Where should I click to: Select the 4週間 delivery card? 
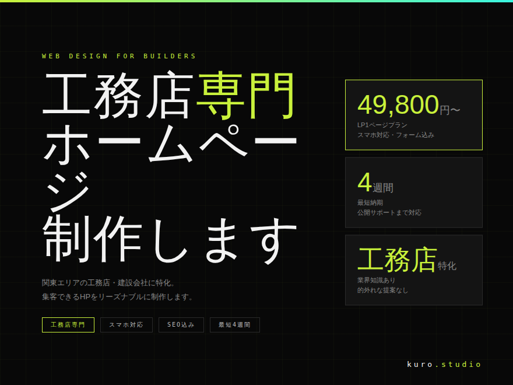tap(414, 192)
